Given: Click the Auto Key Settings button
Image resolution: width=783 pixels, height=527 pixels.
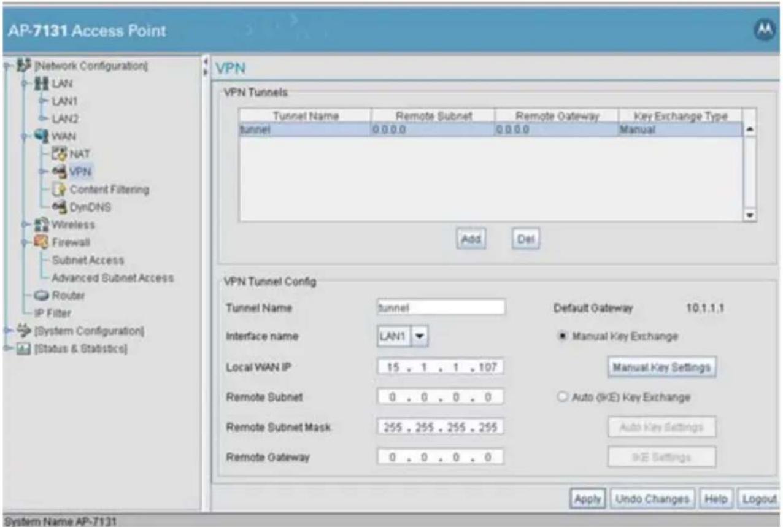Looking at the screenshot, I should [x=661, y=426].
